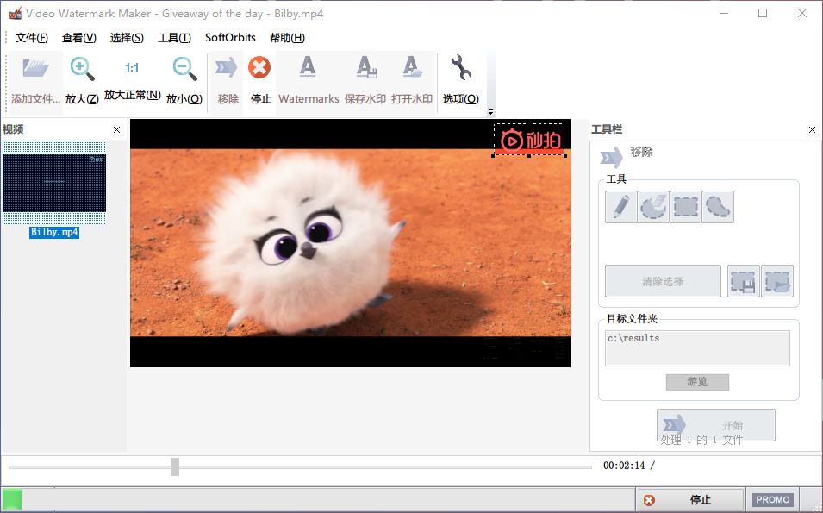Click the PROMO button

coord(773,500)
